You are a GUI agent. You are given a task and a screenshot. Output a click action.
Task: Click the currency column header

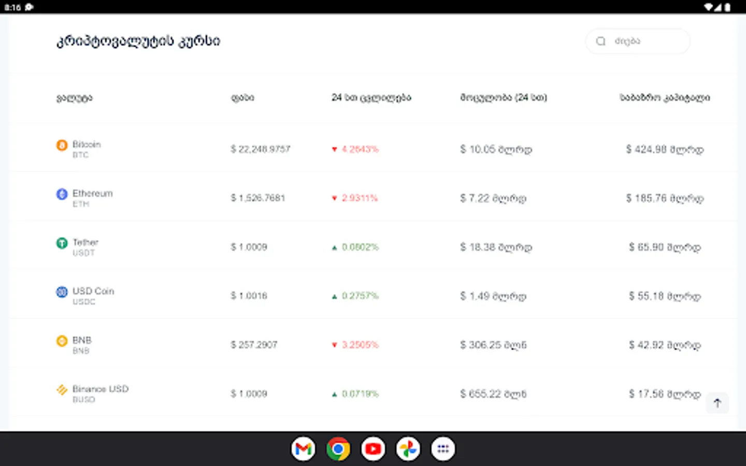pos(75,98)
